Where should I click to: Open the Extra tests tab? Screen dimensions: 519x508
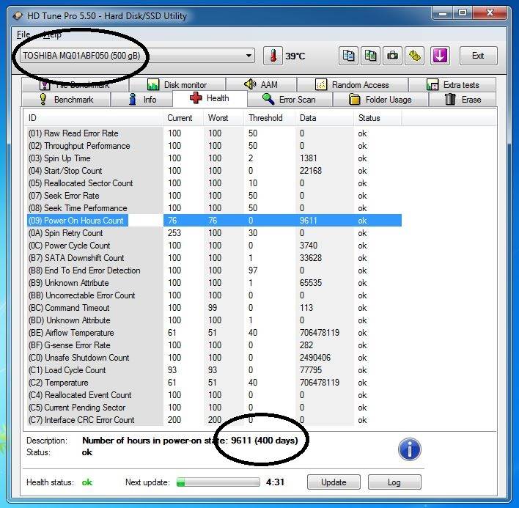coord(452,85)
